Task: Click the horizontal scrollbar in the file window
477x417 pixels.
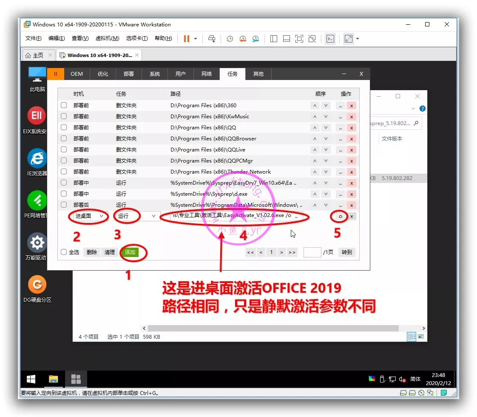Action: pos(272,328)
